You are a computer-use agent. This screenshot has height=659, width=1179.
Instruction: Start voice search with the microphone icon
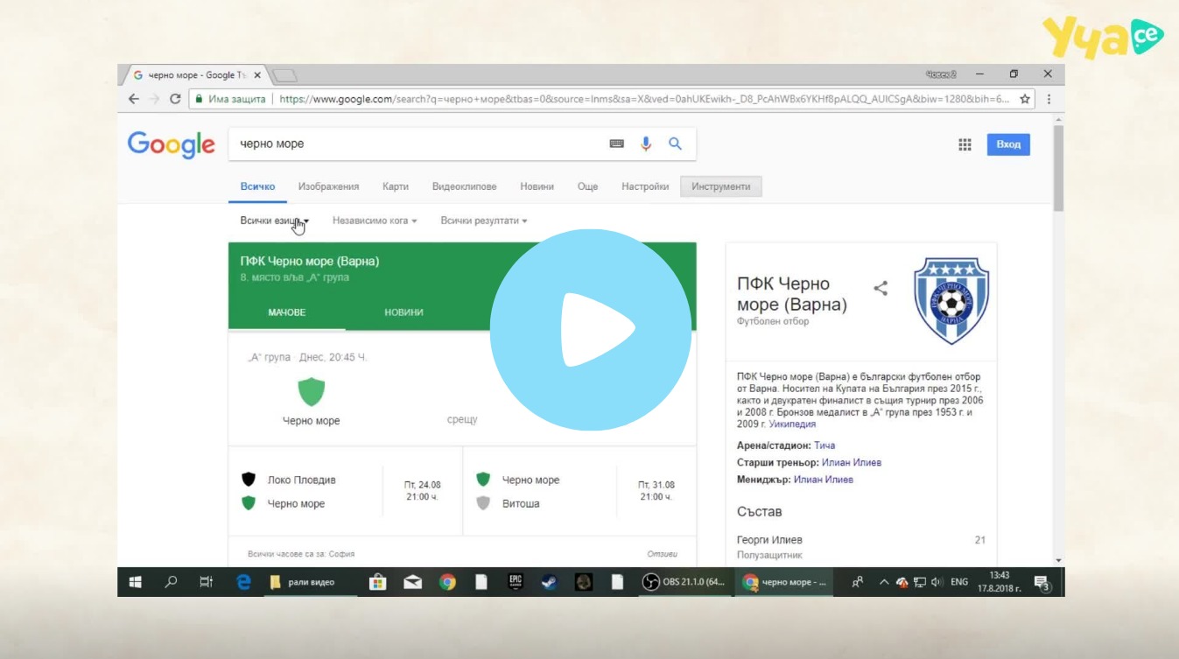point(646,144)
